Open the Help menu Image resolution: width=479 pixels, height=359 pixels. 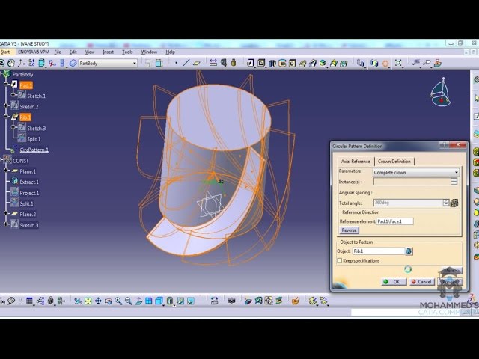[170, 52]
